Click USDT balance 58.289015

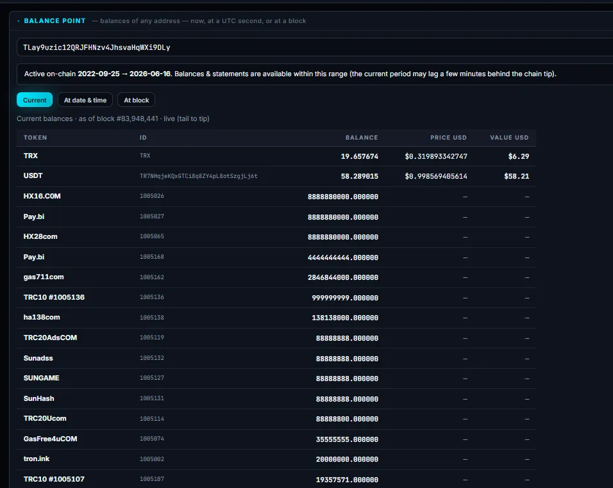click(359, 176)
